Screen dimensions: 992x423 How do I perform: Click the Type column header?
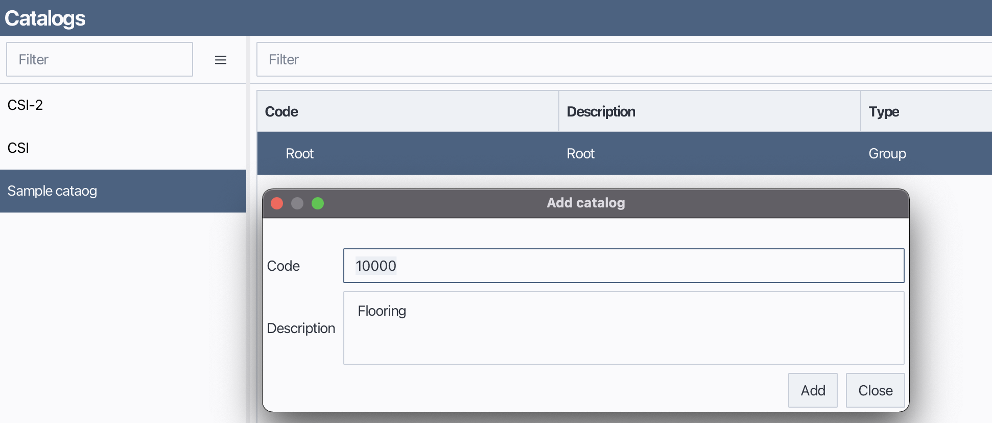pos(927,111)
